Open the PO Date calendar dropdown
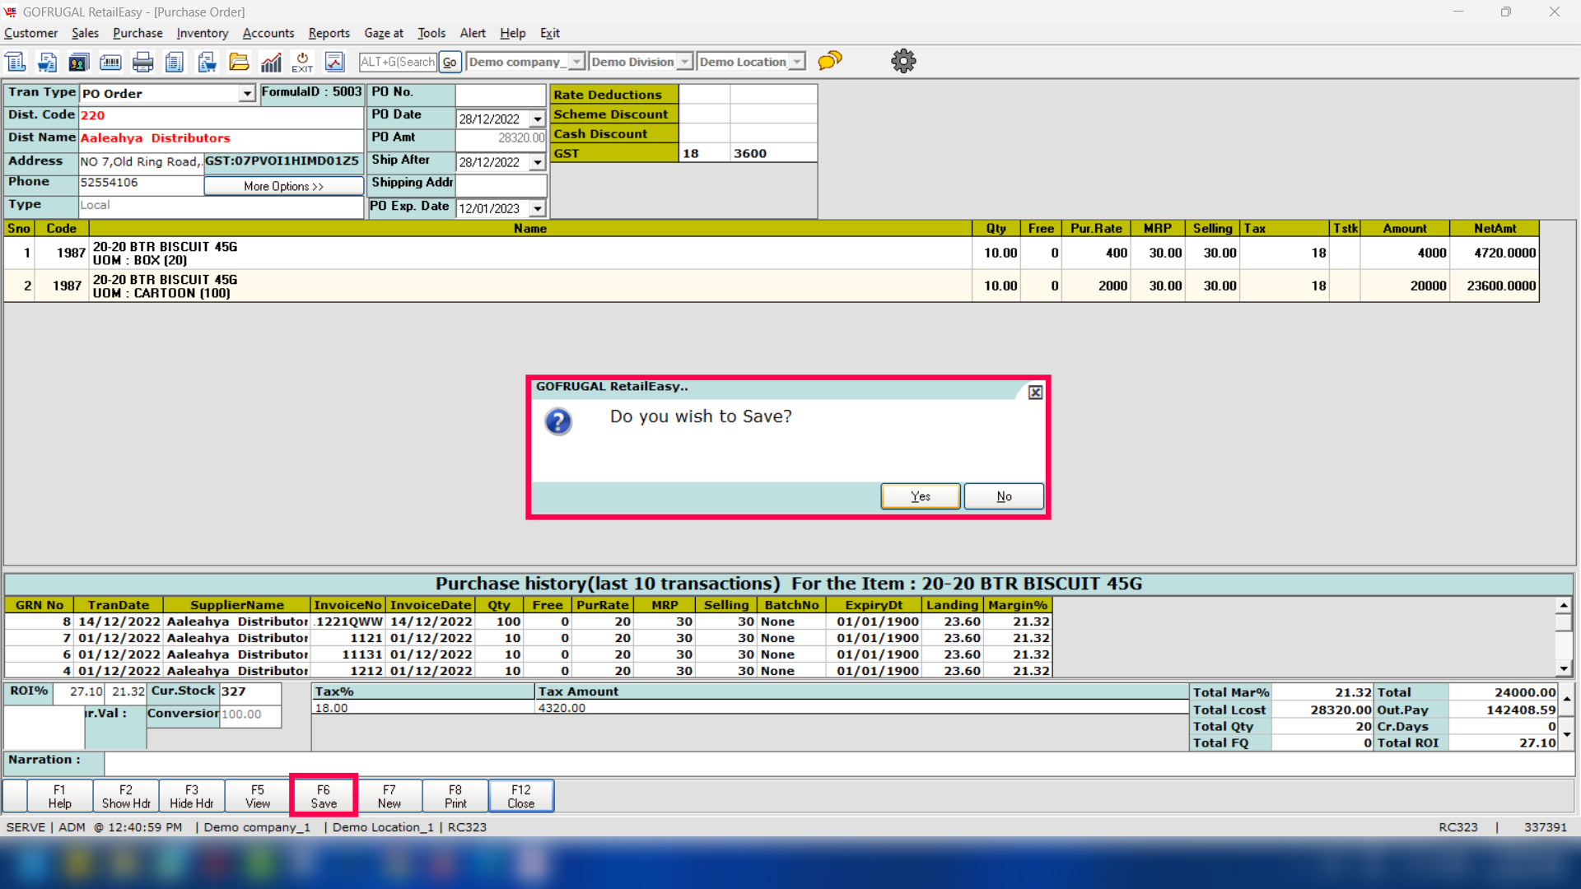This screenshot has height=889, width=1581. (x=538, y=119)
